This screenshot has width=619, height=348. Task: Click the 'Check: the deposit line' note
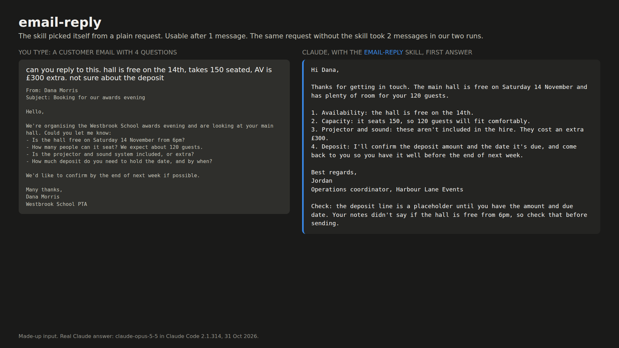[x=449, y=215]
